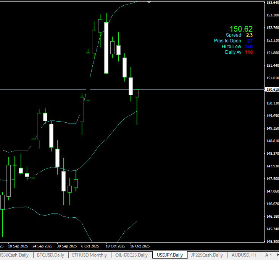Click the active USDJPY,Daily tab

point(169,255)
